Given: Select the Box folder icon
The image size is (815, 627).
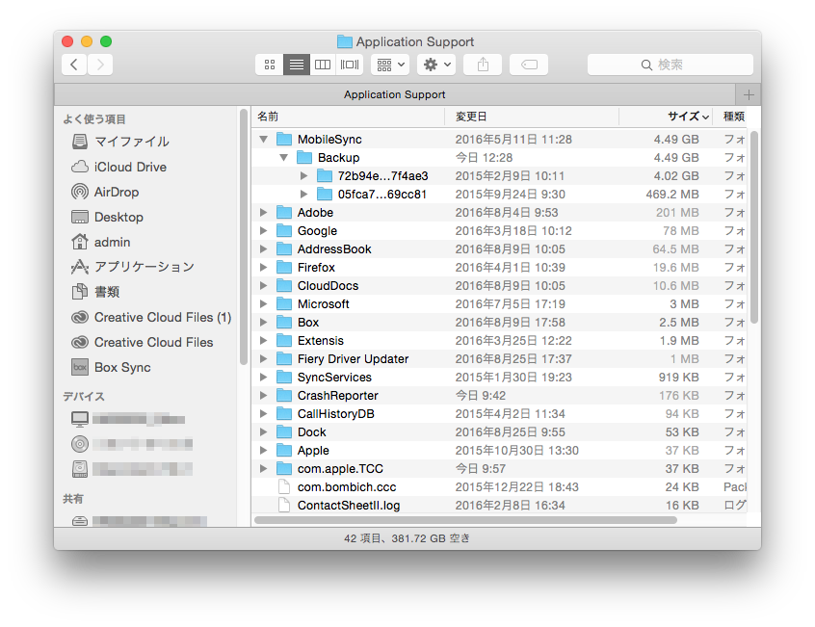Looking at the screenshot, I should point(284,322).
